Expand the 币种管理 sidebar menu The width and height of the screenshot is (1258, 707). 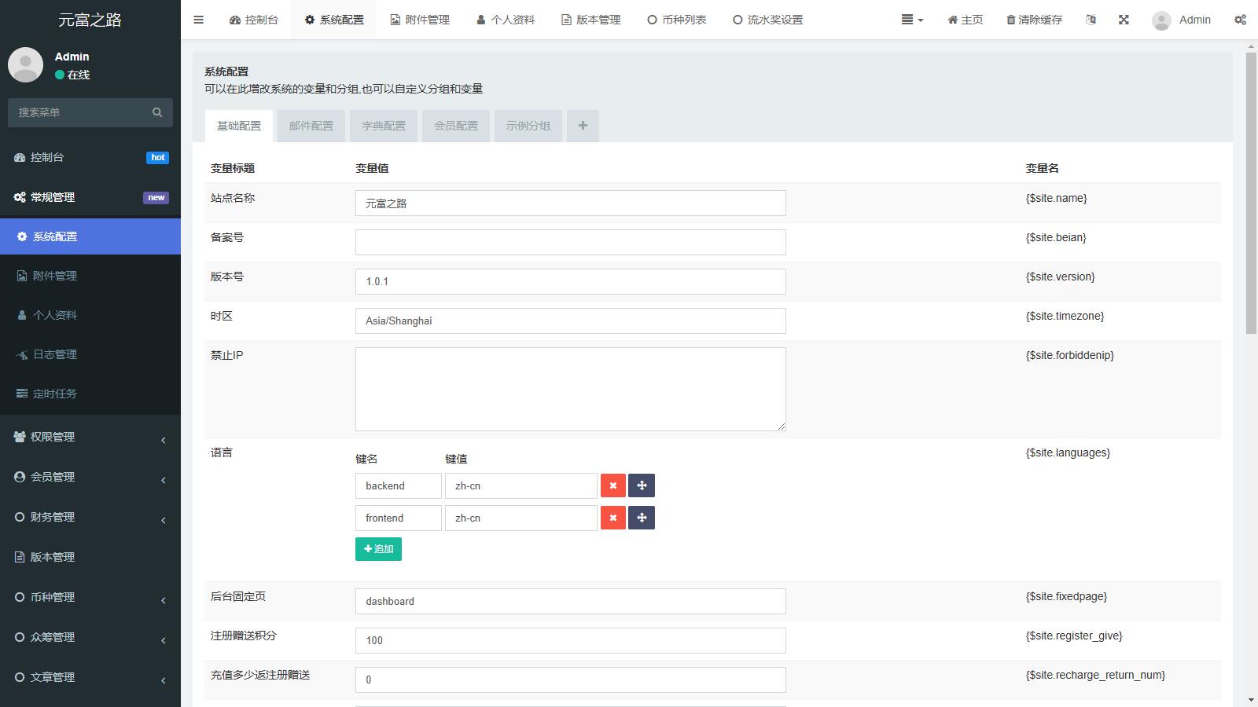(90, 597)
